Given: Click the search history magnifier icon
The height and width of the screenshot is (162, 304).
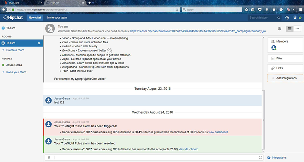Looking at the screenshot, I should [x=279, y=18].
